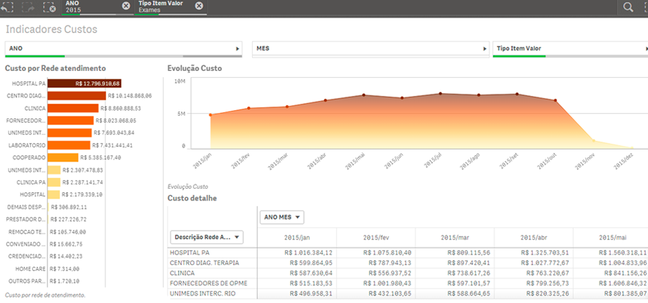The height and width of the screenshot is (303, 648).
Task: Click the 2015/jul data point on chart
Action: (x=440, y=94)
